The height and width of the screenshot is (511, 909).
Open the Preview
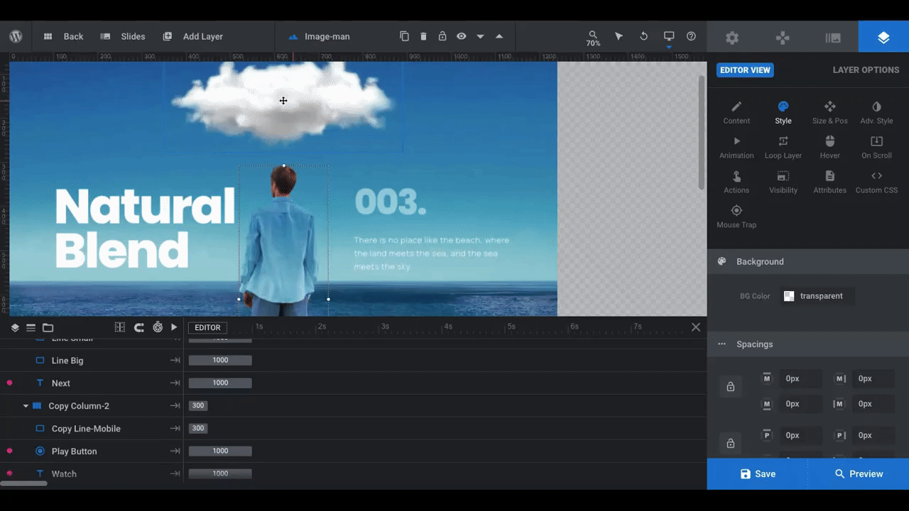point(859,474)
